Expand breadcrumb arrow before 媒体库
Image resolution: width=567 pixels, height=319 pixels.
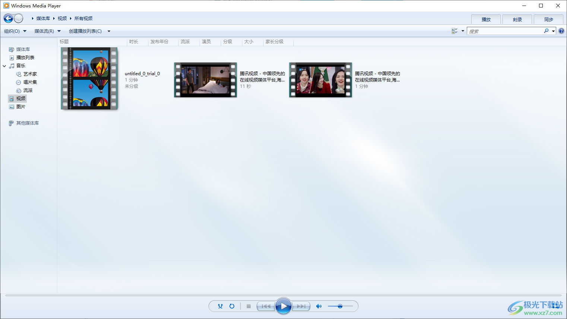click(x=33, y=18)
